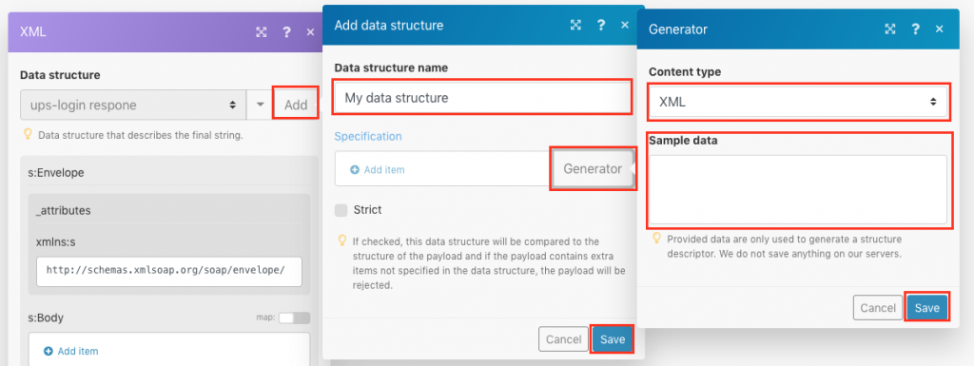The height and width of the screenshot is (366, 974).
Task: Cancel the Generator dialog
Action: click(x=878, y=308)
